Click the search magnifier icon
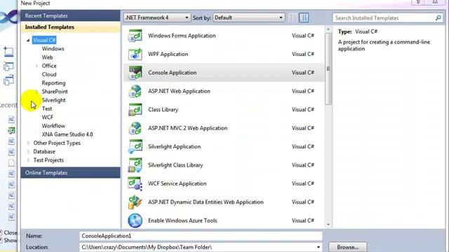The width and height of the screenshot is (449, 252). [x=438, y=18]
